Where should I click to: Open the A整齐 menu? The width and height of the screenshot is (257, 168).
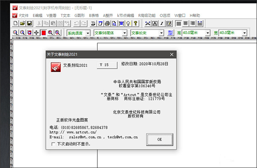(x=108, y=15)
